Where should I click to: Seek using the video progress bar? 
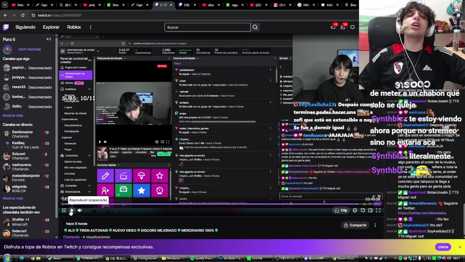point(222,205)
